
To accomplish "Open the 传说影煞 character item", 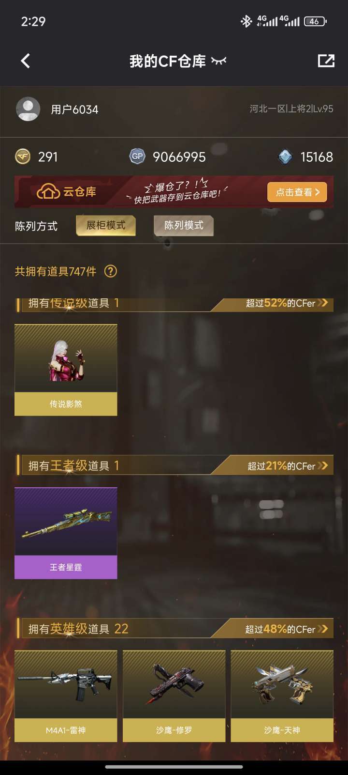I will click(x=66, y=370).
